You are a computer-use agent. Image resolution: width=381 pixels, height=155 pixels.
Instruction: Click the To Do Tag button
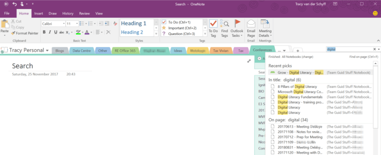point(213,29)
